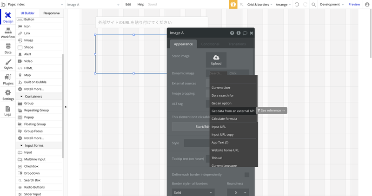The width and height of the screenshot is (372, 196).
Task: Open the Data section
Action: pos(8,48)
